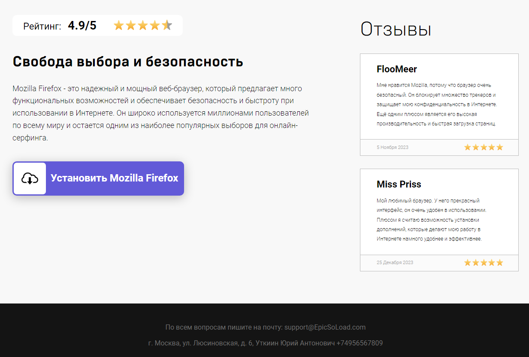Select the FlooMeer reviewer name
This screenshot has height=357, width=529.
(x=397, y=69)
